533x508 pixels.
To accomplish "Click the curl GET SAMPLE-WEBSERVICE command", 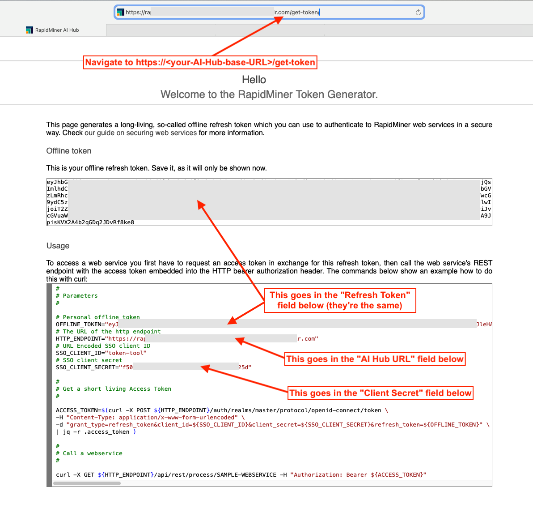I will [241, 475].
